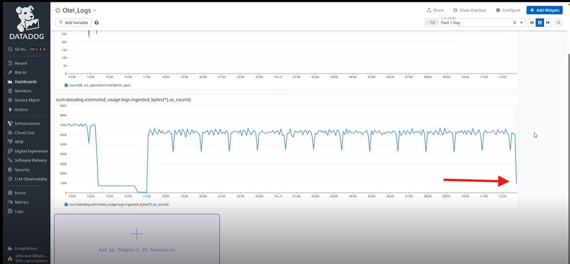This screenshot has height=264, width=570.
Task: Expand the Otel_Logs title dropdown
Action: click(x=95, y=10)
